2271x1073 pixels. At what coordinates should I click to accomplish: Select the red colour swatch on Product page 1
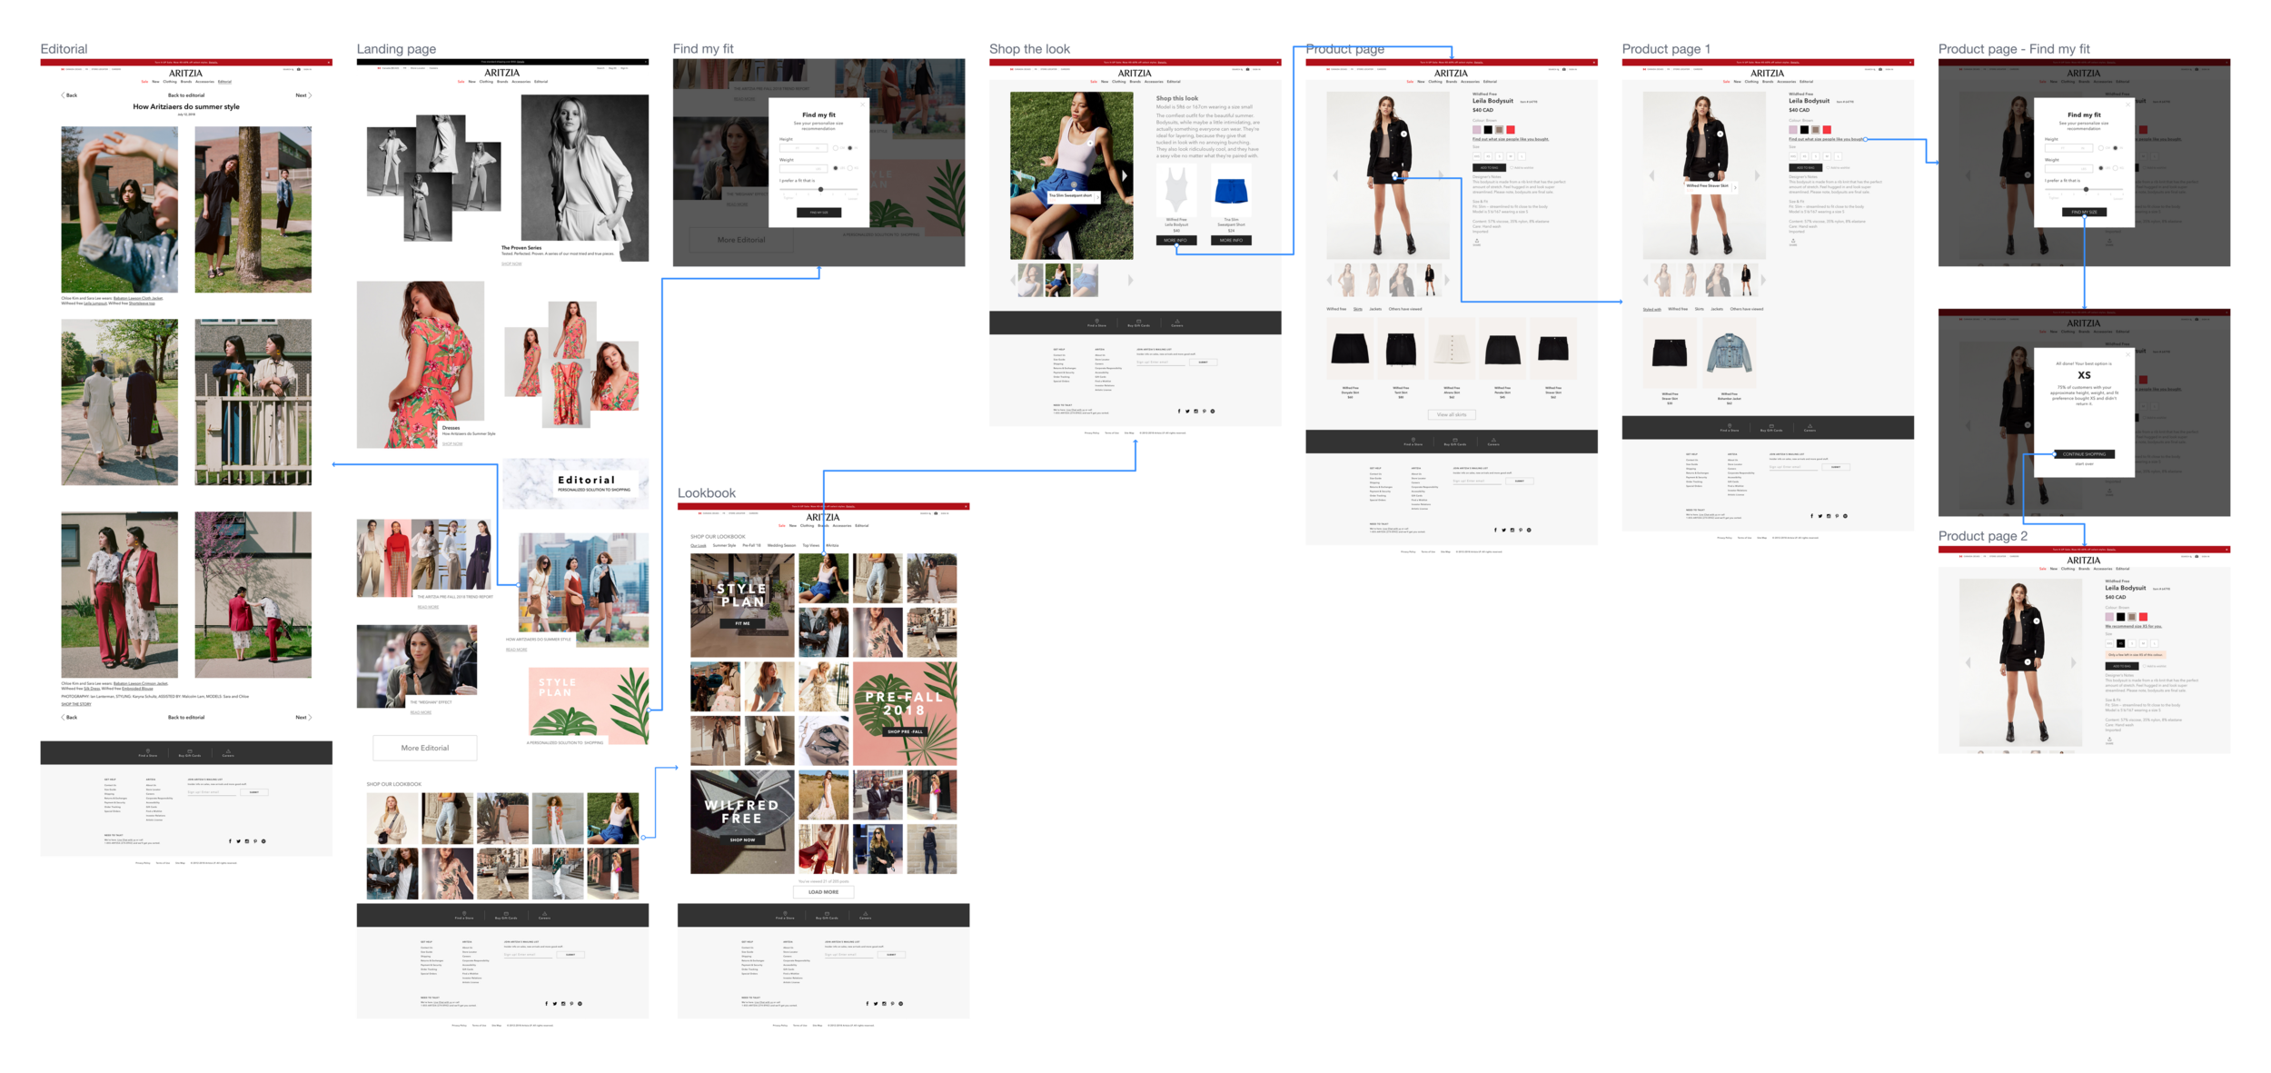[x=1827, y=130]
